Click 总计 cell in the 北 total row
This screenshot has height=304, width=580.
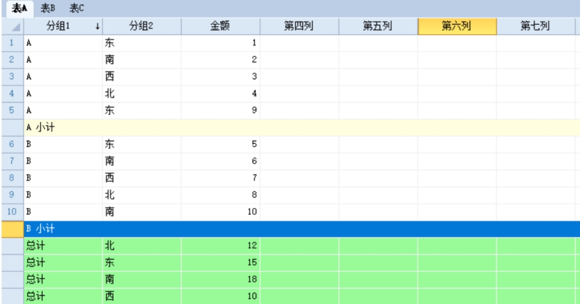point(63,245)
